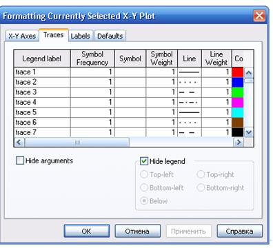This screenshot has height=248, width=273.
Task: Open the dotted line style of trace 2
Action: coord(190,82)
